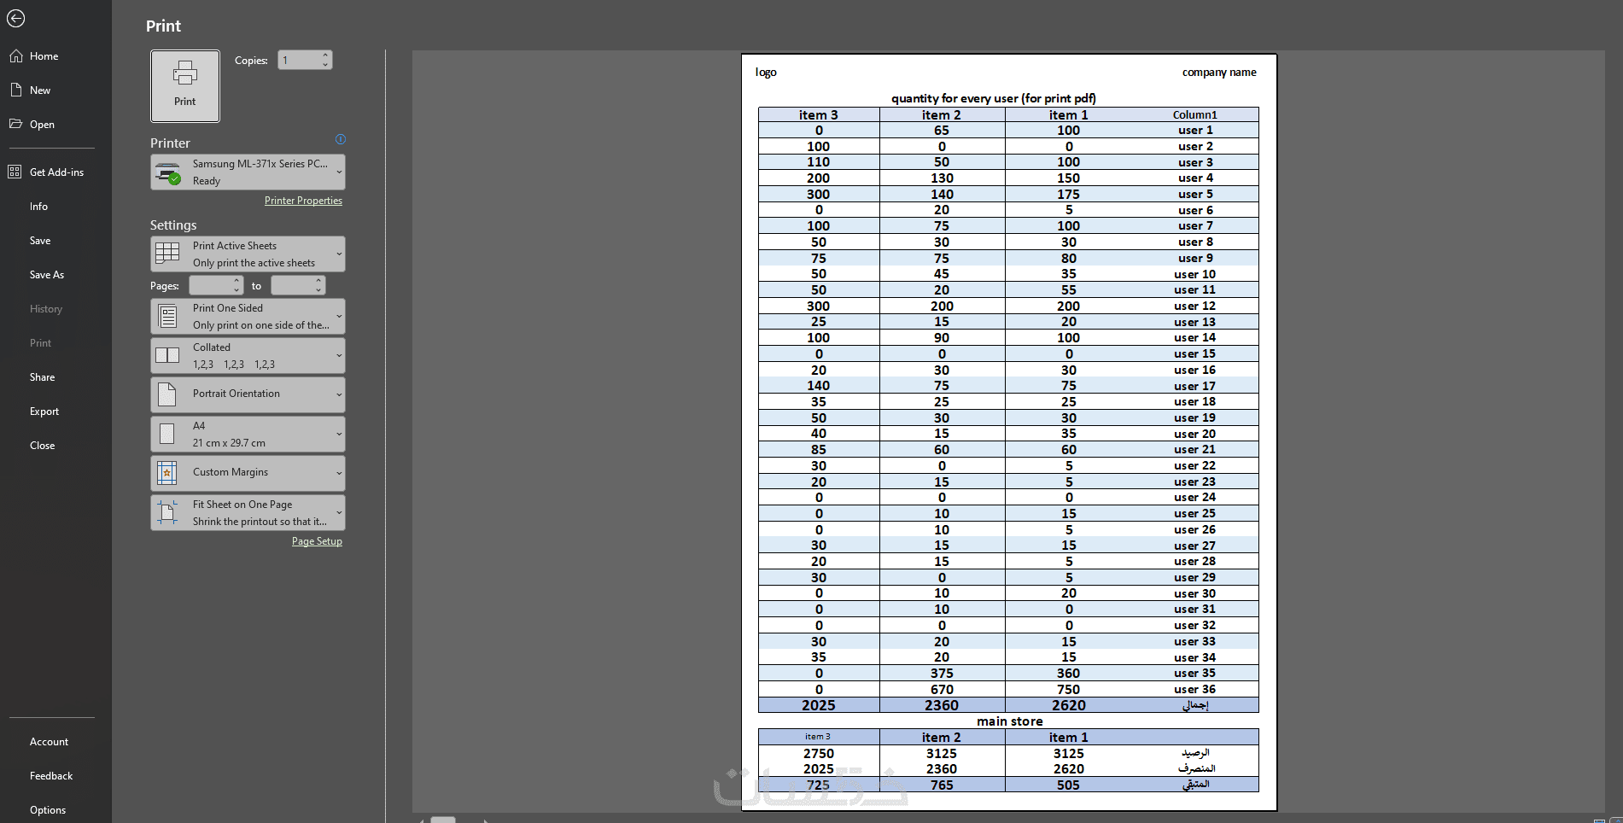Decrement the Pages end value

pos(318,290)
